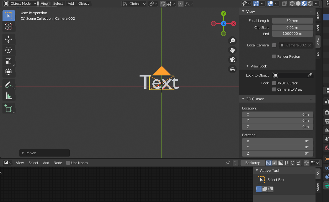Screen dimensions: 329x202
Task: Collapse the Active Tool panel
Action: coord(257,170)
